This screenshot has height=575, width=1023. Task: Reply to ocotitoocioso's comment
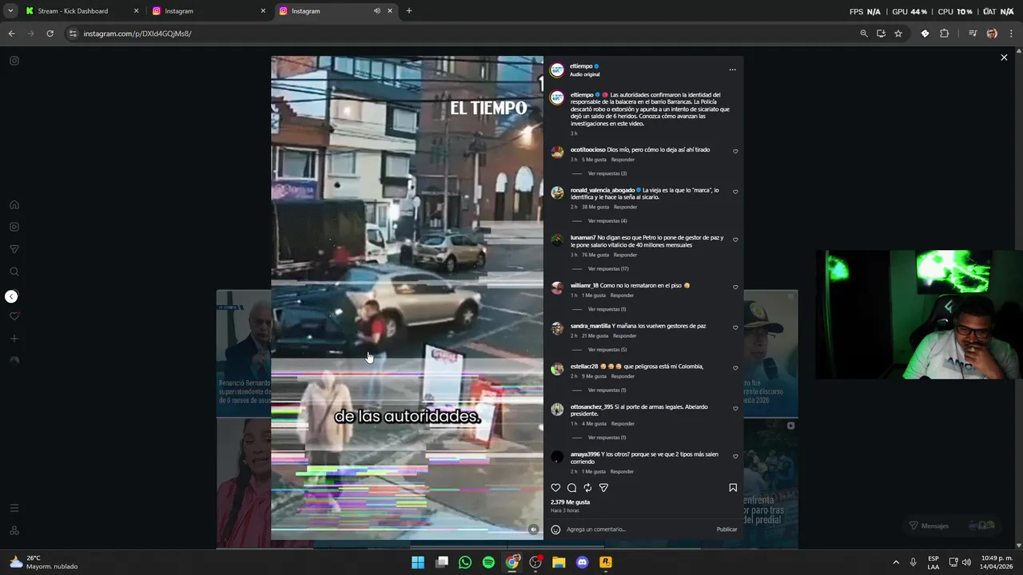pyautogui.click(x=623, y=160)
